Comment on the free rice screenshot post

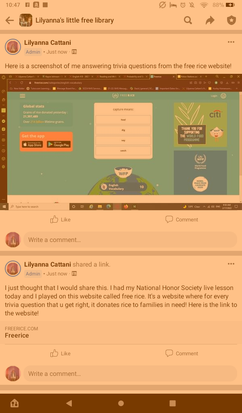[x=181, y=219]
